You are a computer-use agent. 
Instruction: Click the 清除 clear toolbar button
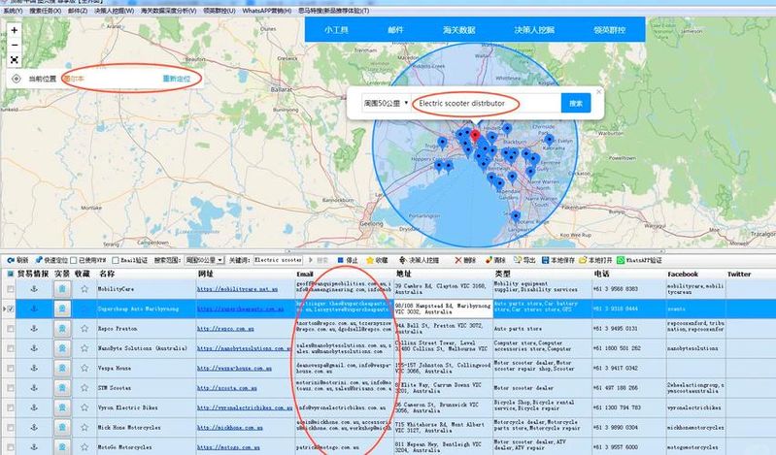tap(495, 260)
